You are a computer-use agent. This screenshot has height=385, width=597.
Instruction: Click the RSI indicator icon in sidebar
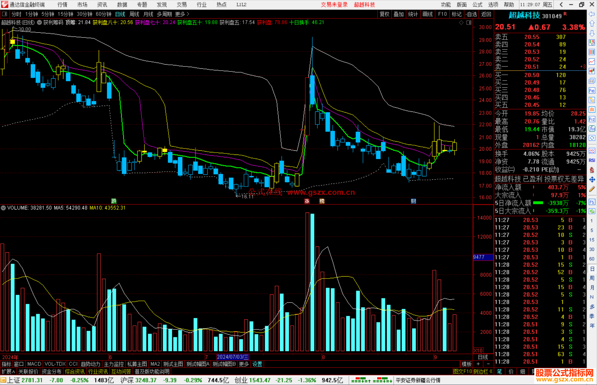tap(592, 160)
